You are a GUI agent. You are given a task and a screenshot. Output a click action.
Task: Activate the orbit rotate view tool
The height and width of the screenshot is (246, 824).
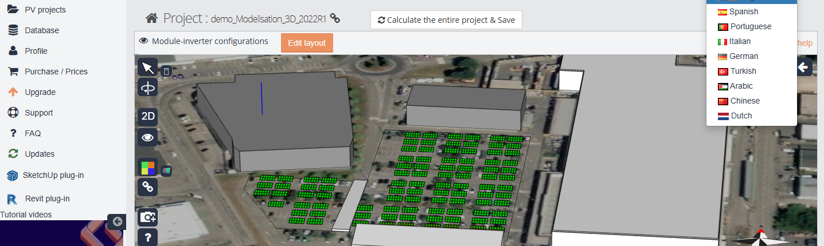coord(148,88)
